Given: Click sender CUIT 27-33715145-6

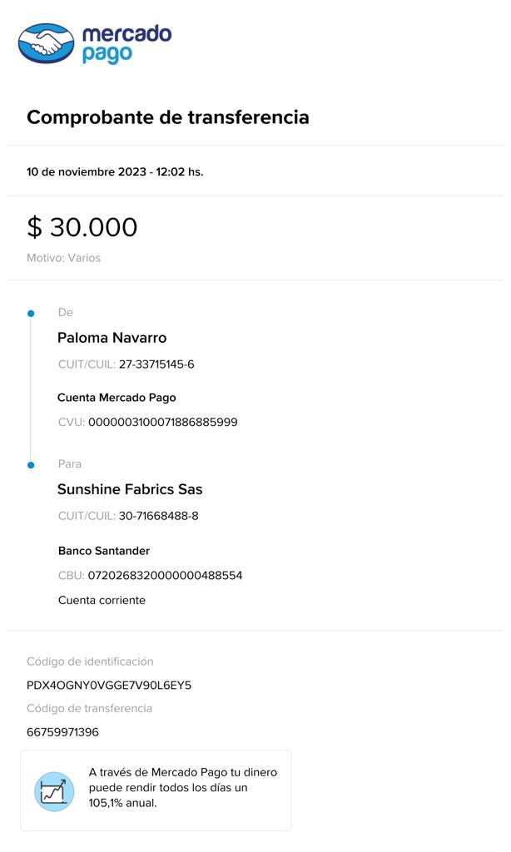Looking at the screenshot, I should click(156, 364).
